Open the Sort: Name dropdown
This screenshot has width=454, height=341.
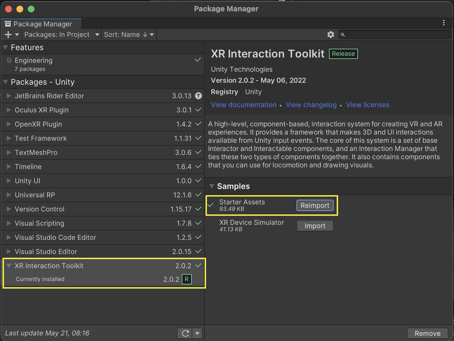coord(129,35)
